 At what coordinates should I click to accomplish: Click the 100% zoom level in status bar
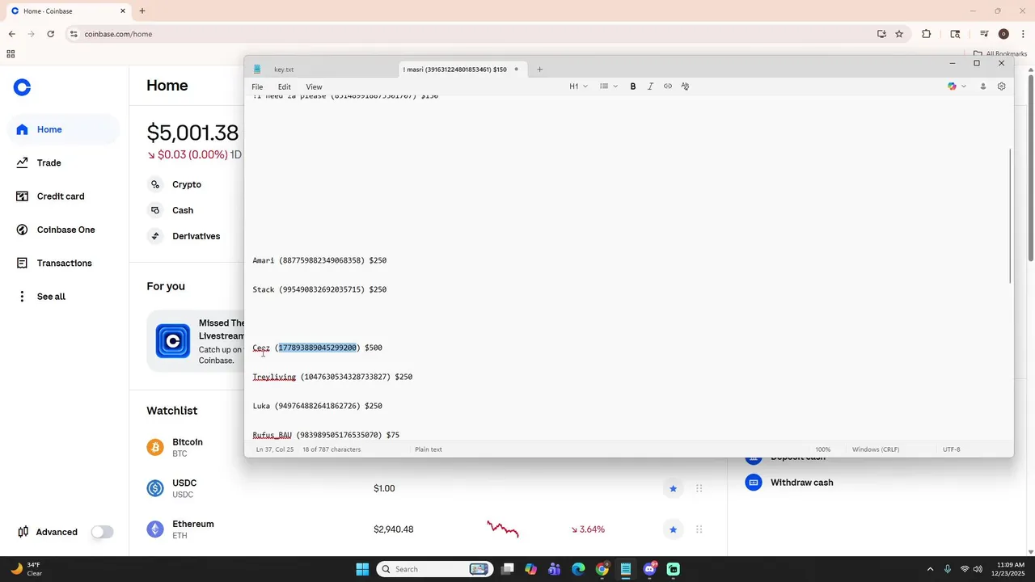tap(822, 449)
